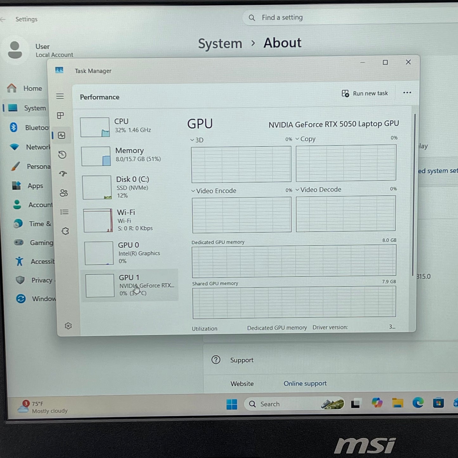Click the Shared GPU memory graph
The image size is (458, 458).
[294, 302]
